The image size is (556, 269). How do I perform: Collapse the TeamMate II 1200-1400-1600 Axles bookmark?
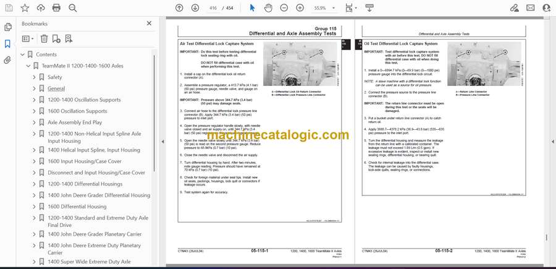pos(28,66)
